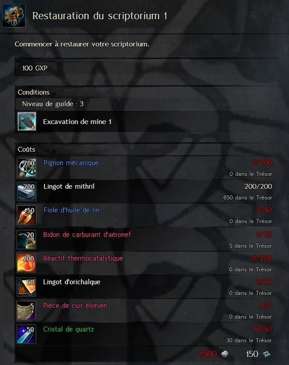Click the Restauration du scriptorium upgrade icon

tap(13, 16)
